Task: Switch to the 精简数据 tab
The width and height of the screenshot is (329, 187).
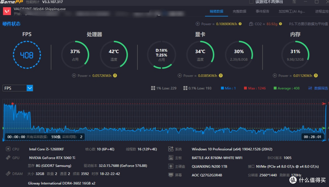Action: coord(216,11)
